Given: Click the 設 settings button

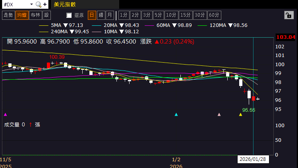Looking at the screenshot, I should pos(46,15).
